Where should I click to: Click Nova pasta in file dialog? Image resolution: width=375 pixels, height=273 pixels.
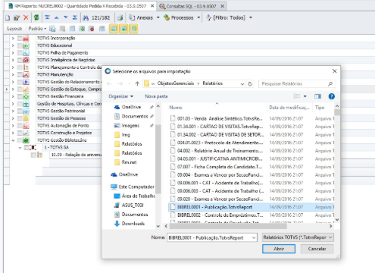[x=156, y=96]
